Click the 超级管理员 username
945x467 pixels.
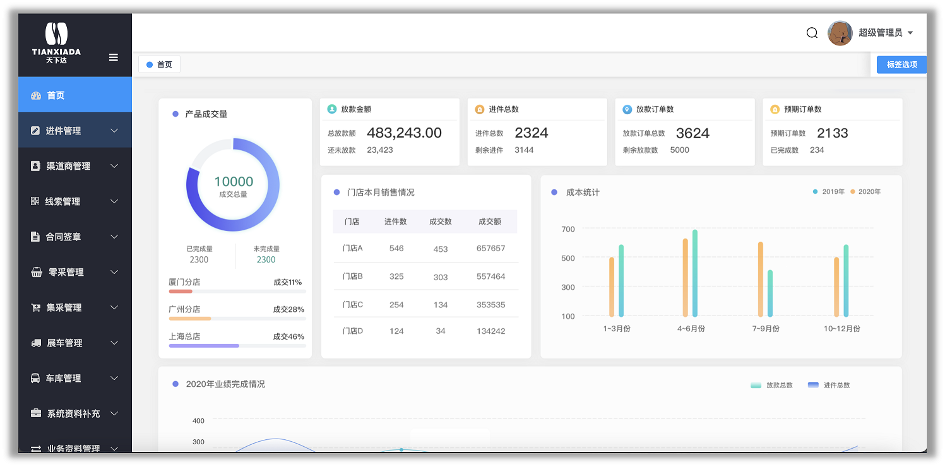coord(880,33)
